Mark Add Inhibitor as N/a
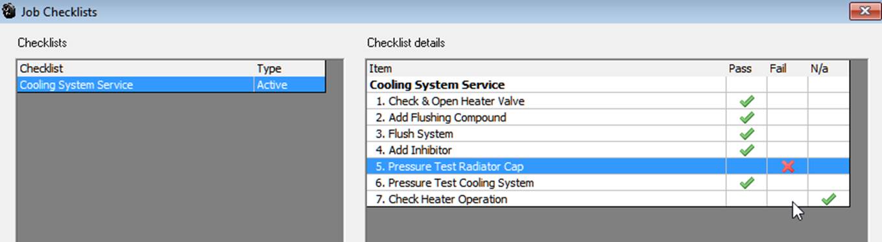 click(x=828, y=150)
